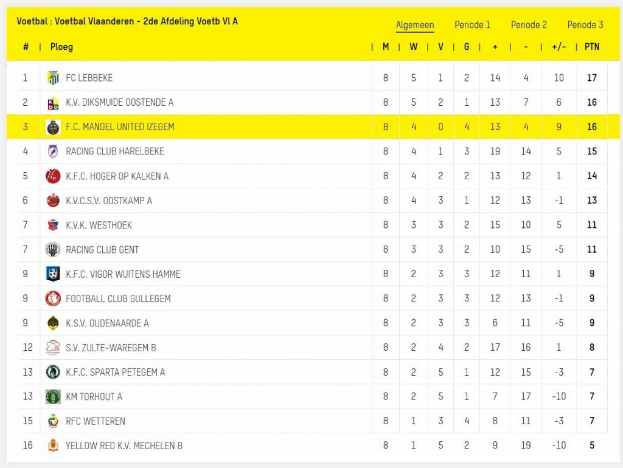The height and width of the screenshot is (468, 623).
Task: Click the Racing Club Gent logo
Action: 53,250
